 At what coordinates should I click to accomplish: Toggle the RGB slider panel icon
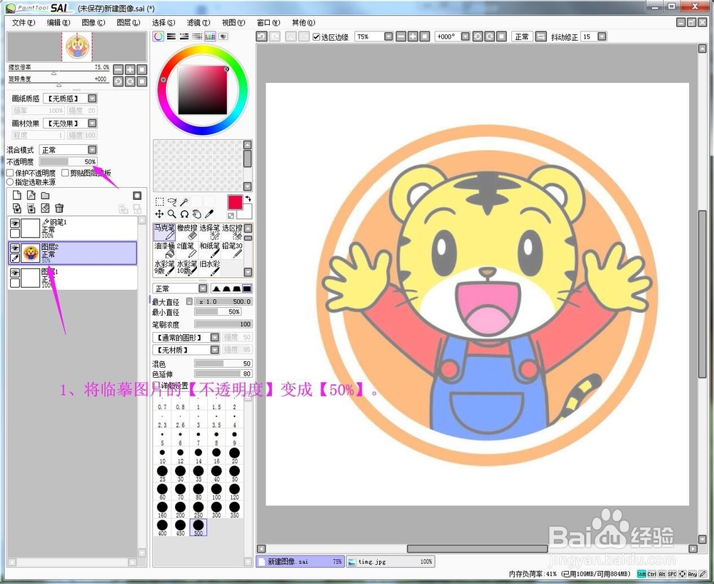click(x=171, y=36)
